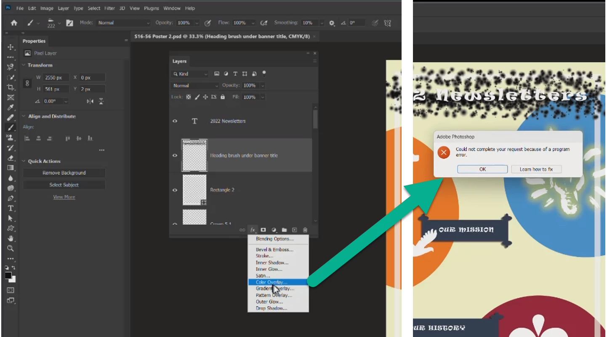Open the Brush Settings panel icon
The height and width of the screenshot is (337, 607).
tap(69, 23)
